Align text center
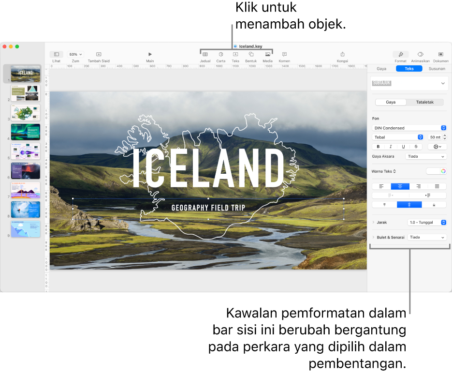The image size is (452, 376). (x=400, y=186)
